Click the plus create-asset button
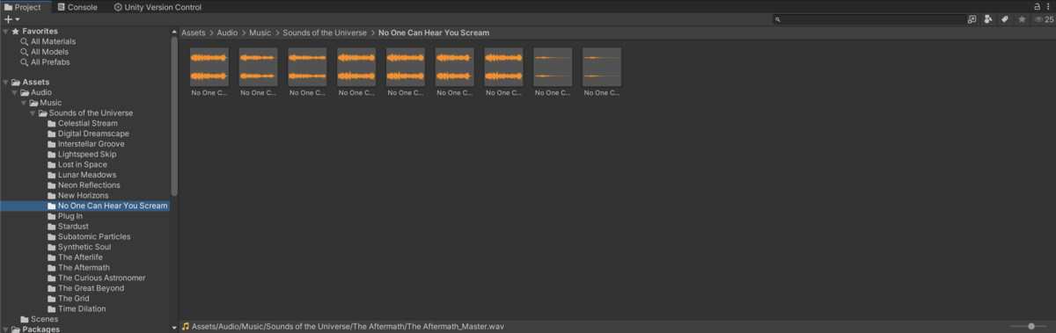Screen dimensions: 1056x333 tap(11, 18)
